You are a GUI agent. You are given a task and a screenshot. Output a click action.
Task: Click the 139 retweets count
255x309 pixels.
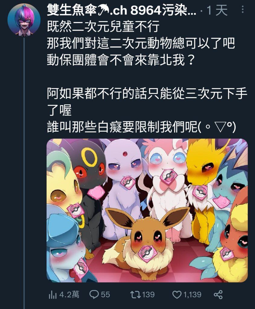pos(148,295)
